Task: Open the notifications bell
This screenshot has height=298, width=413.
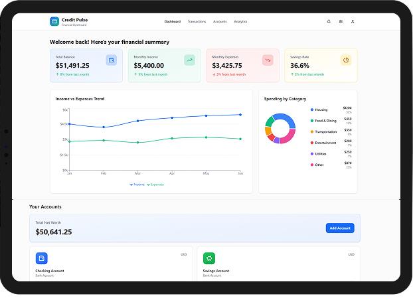Action: pos(329,21)
